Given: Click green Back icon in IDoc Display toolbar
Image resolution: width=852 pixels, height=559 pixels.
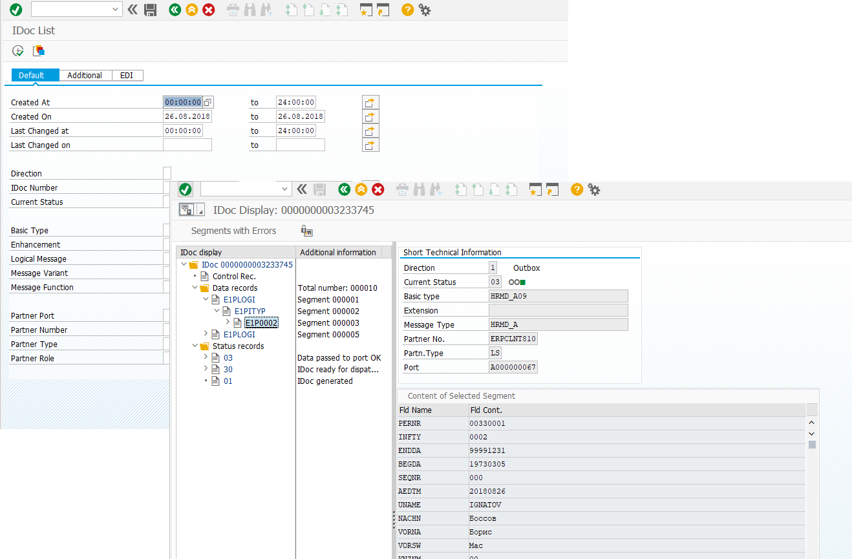Looking at the screenshot, I should pyautogui.click(x=344, y=189).
